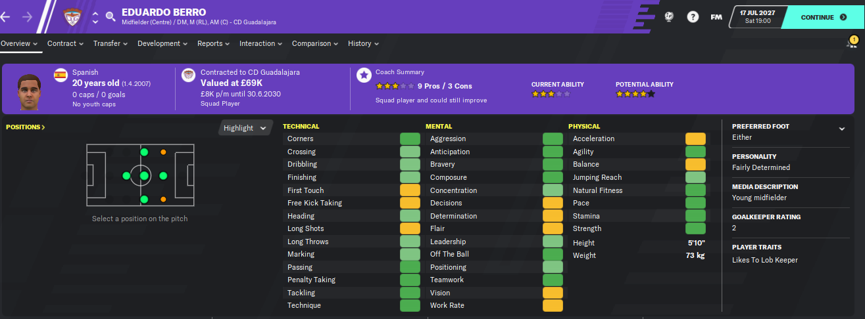865x319 pixels.
Task: Expand the Positions section header
Action: pos(26,127)
